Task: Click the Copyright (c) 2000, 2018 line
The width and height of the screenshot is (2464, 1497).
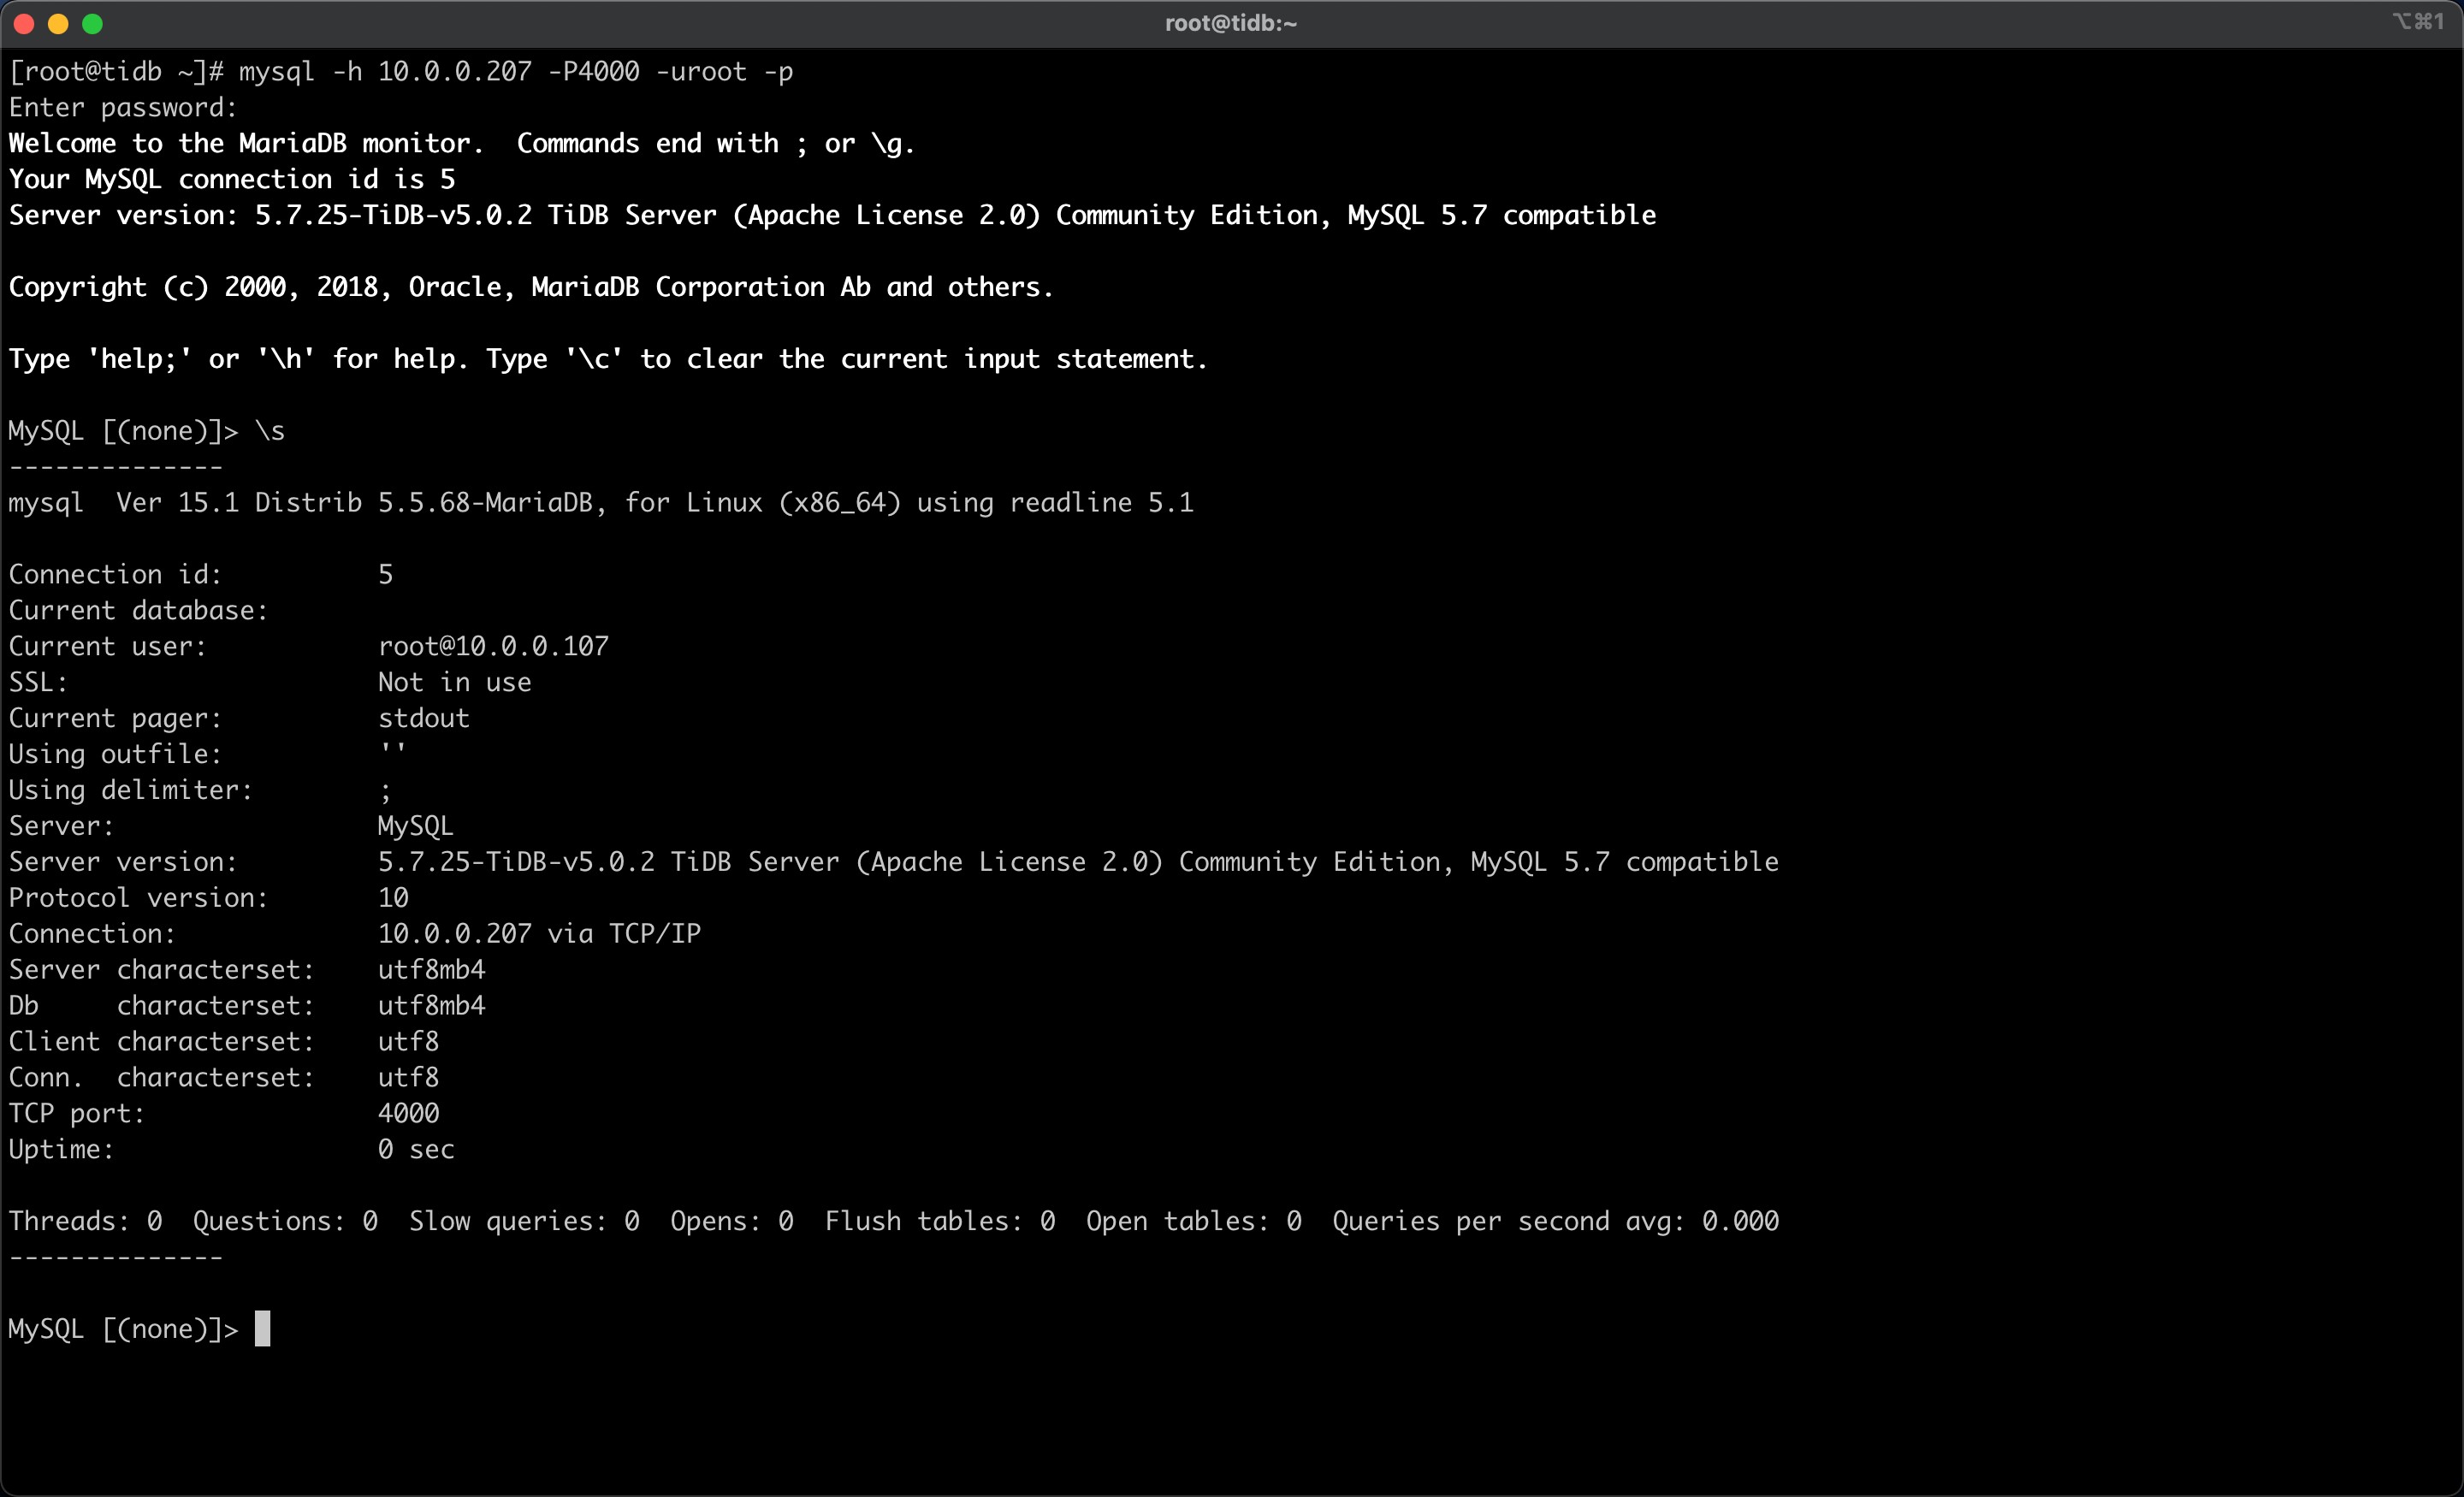Action: click(x=531, y=288)
